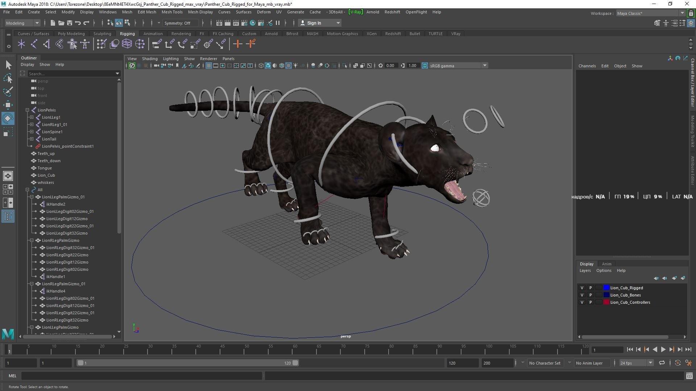Collapse the All group node

(x=27, y=190)
